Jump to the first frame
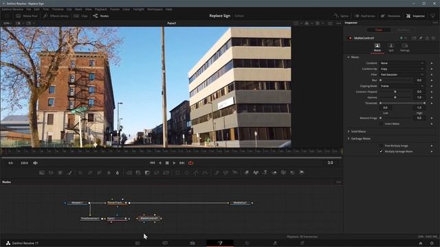The height and width of the screenshot is (247, 440). click(x=152, y=163)
